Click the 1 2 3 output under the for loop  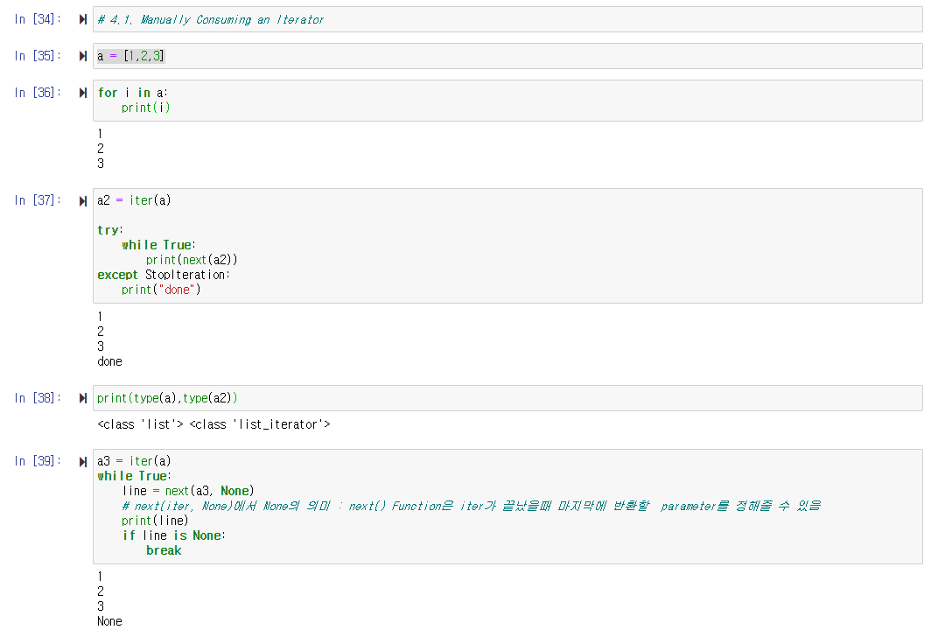point(99,148)
